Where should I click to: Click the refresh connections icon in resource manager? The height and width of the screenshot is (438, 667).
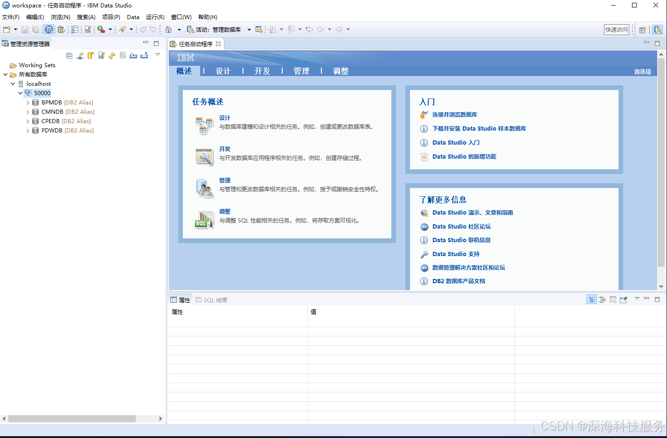point(112,56)
